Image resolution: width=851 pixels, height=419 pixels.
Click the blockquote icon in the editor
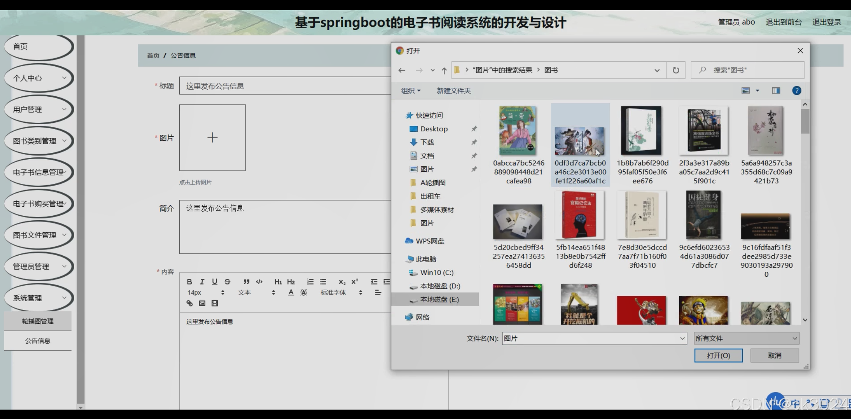click(246, 282)
